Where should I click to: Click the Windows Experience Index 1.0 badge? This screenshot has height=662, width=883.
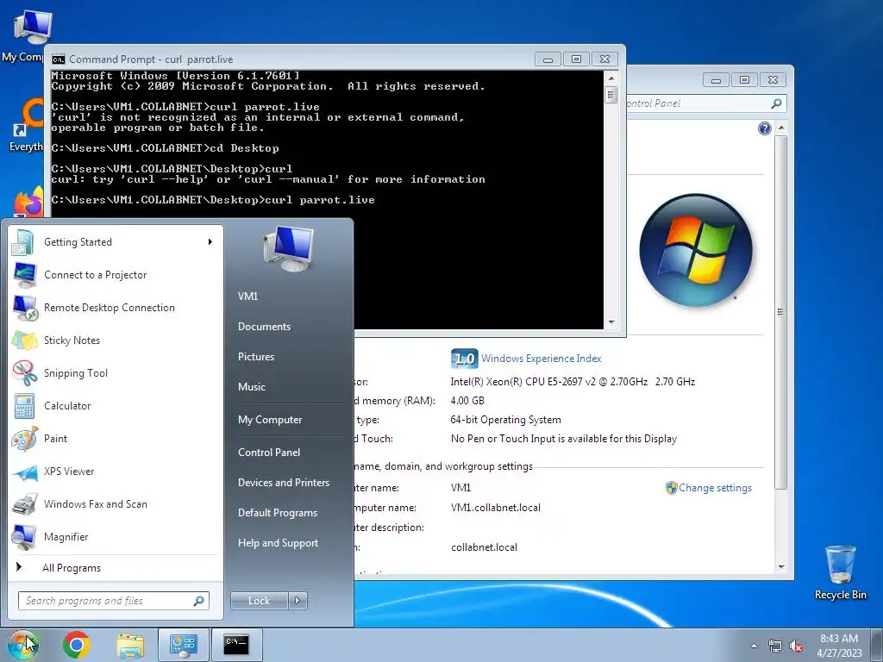pyautogui.click(x=464, y=358)
